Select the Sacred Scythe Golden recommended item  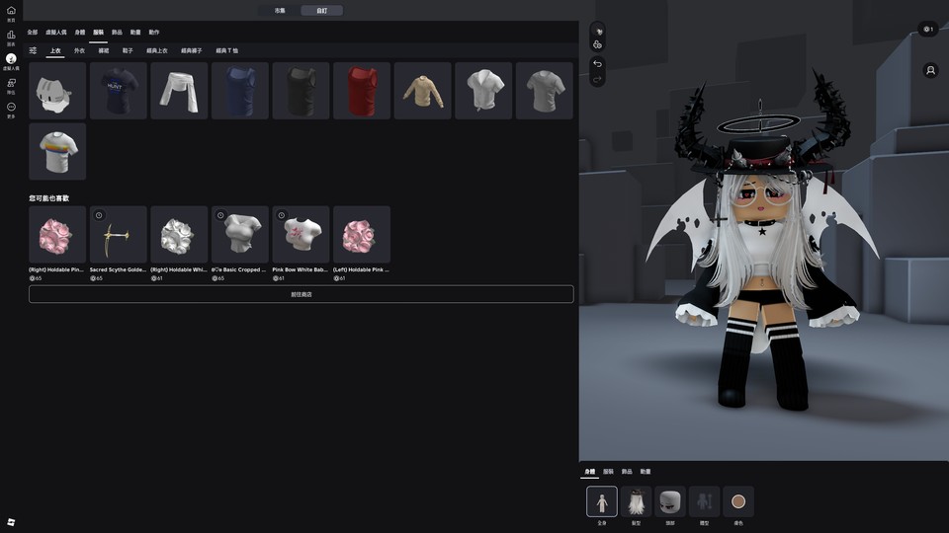tap(119, 235)
